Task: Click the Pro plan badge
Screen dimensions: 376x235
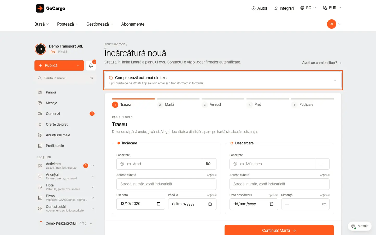Action: click(x=53, y=52)
